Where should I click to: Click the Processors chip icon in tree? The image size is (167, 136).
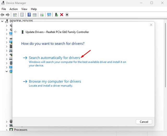(11, 129)
